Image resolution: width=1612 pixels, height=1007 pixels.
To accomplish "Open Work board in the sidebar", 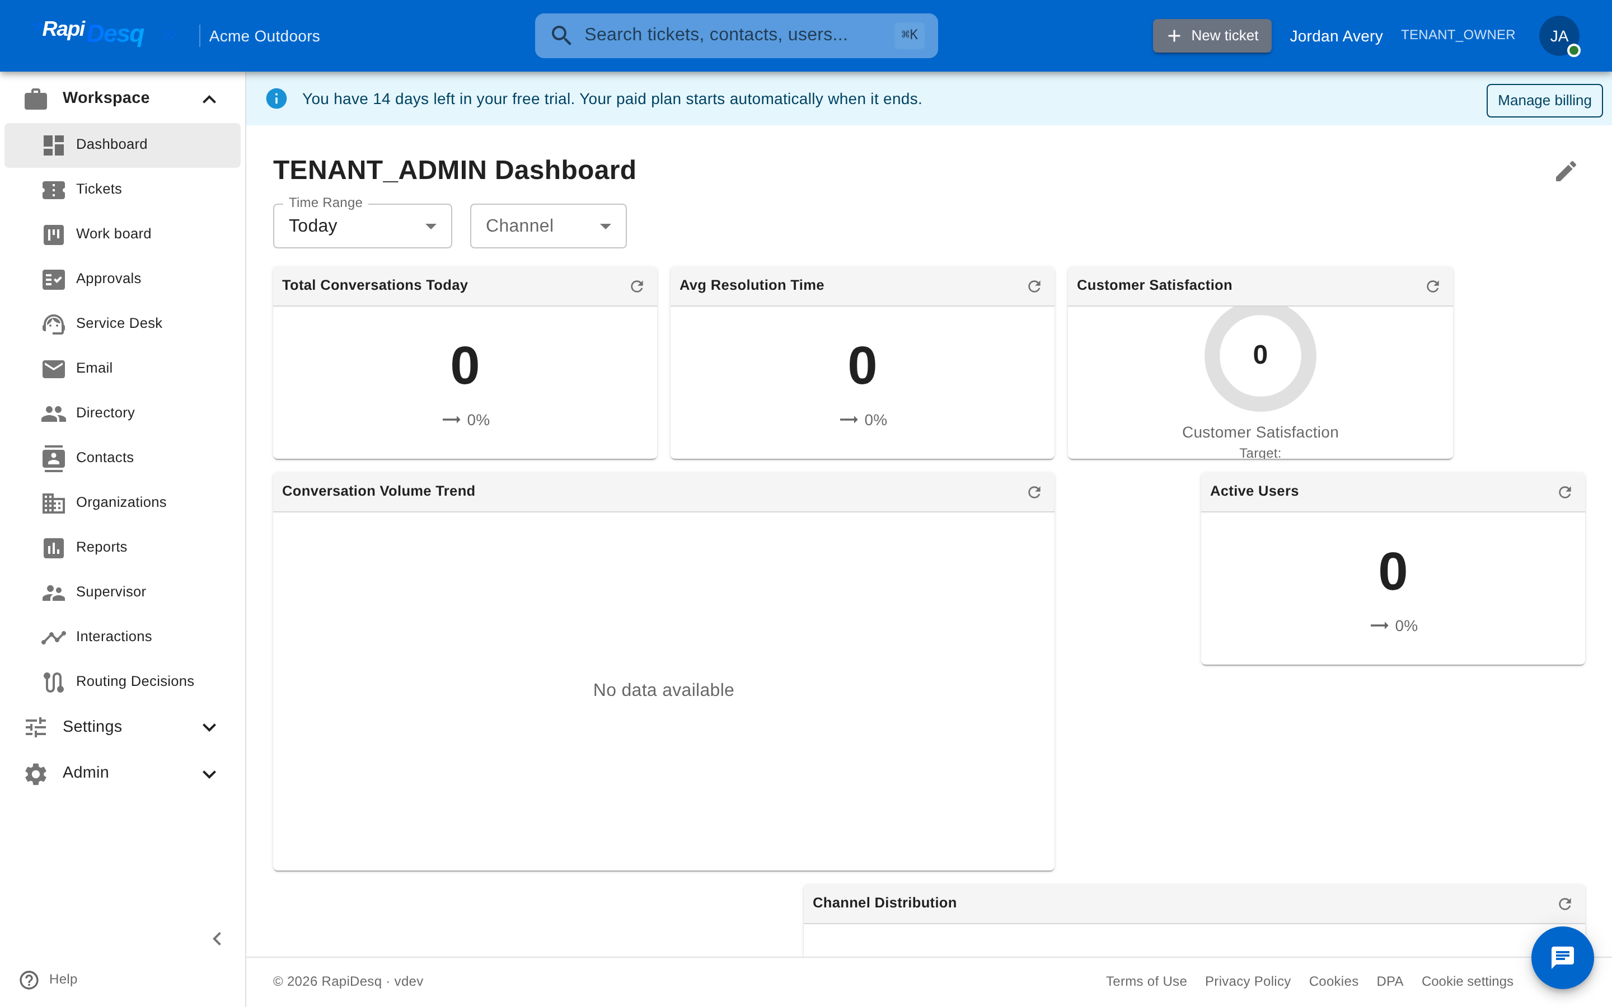I will (123, 234).
